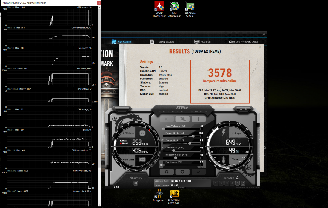Switch to the Fan Control tab

tap(122, 41)
